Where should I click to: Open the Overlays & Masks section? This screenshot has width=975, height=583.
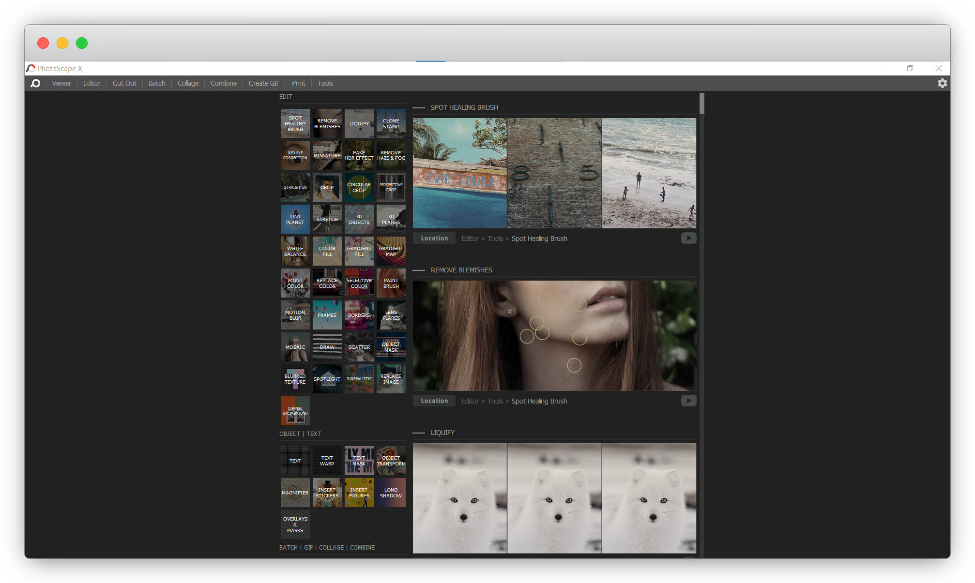[295, 524]
